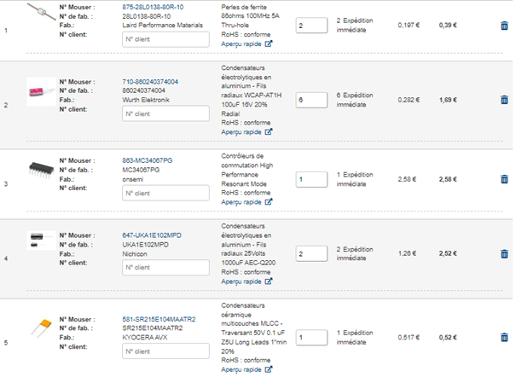Click the orange ceramic capacitor thumbnail
The image size is (516, 377).
pos(38,327)
